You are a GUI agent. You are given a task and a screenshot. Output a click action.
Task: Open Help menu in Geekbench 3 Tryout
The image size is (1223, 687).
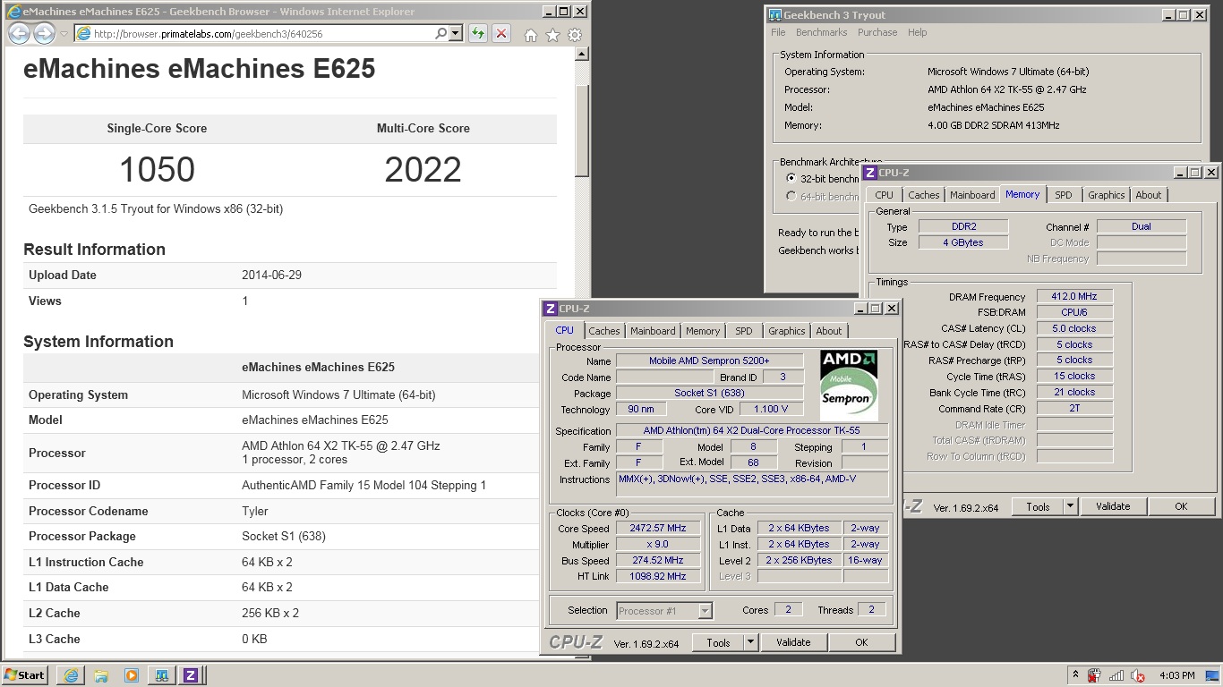pos(917,32)
